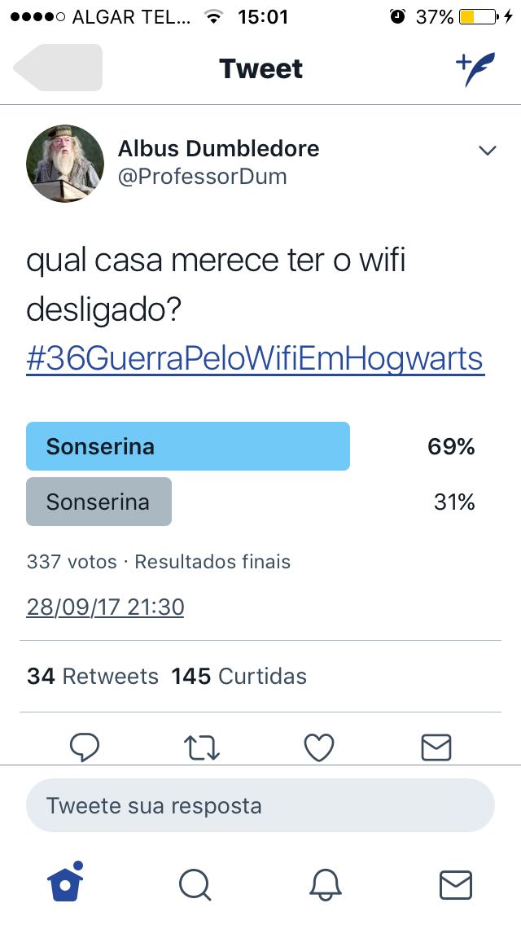The image size is (521, 925).
Task: Select the blue Sonserina poll bar at 69%
Action: point(188,446)
